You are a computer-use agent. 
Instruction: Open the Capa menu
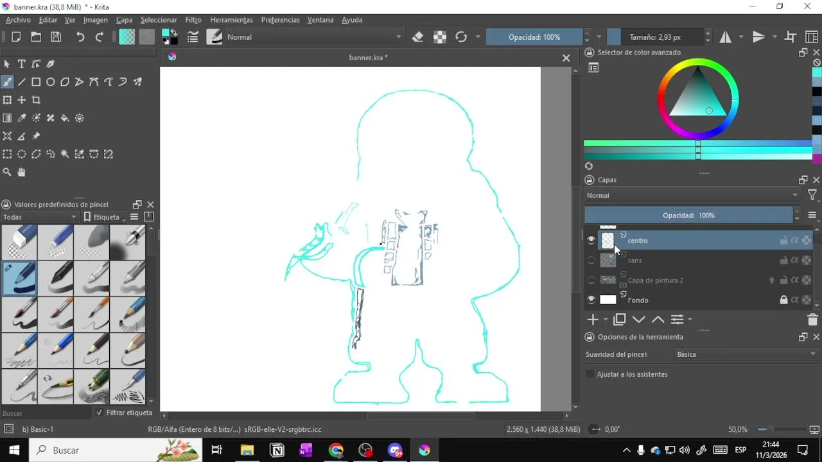[124, 20]
